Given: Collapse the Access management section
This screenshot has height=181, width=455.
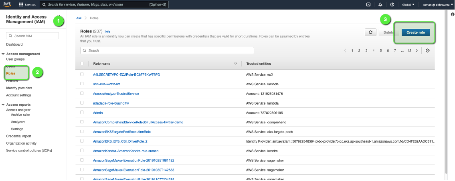Looking at the screenshot, I should pyautogui.click(x=3, y=54).
